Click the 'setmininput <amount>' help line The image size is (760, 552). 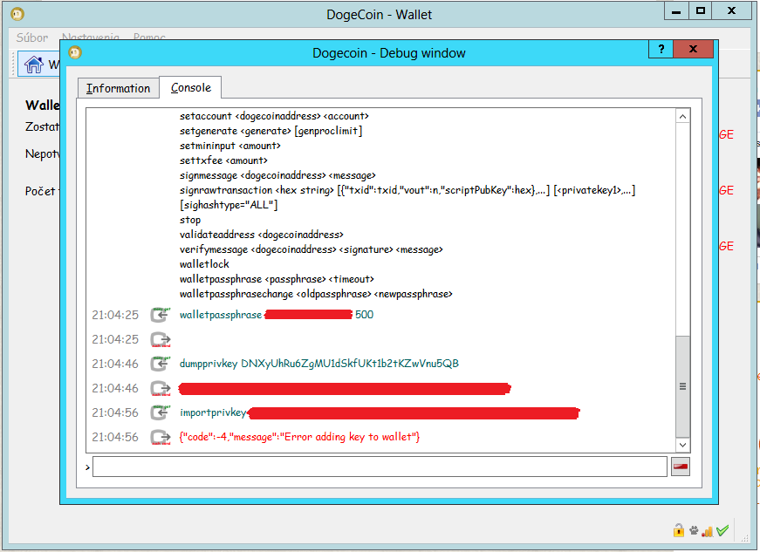[229, 146]
